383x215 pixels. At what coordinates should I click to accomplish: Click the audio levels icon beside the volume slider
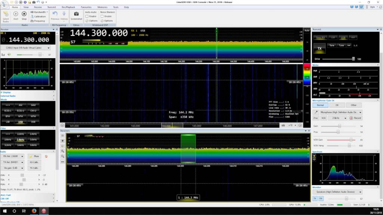click(3, 54)
